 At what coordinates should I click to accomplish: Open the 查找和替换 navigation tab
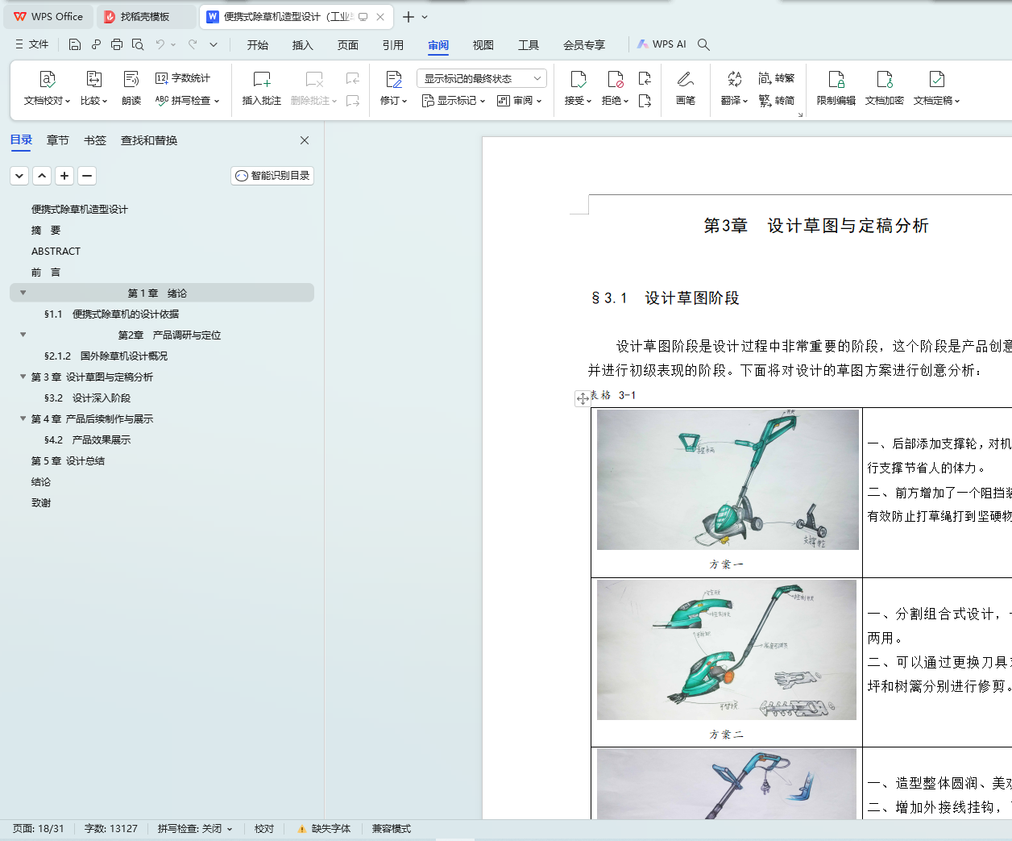click(149, 140)
